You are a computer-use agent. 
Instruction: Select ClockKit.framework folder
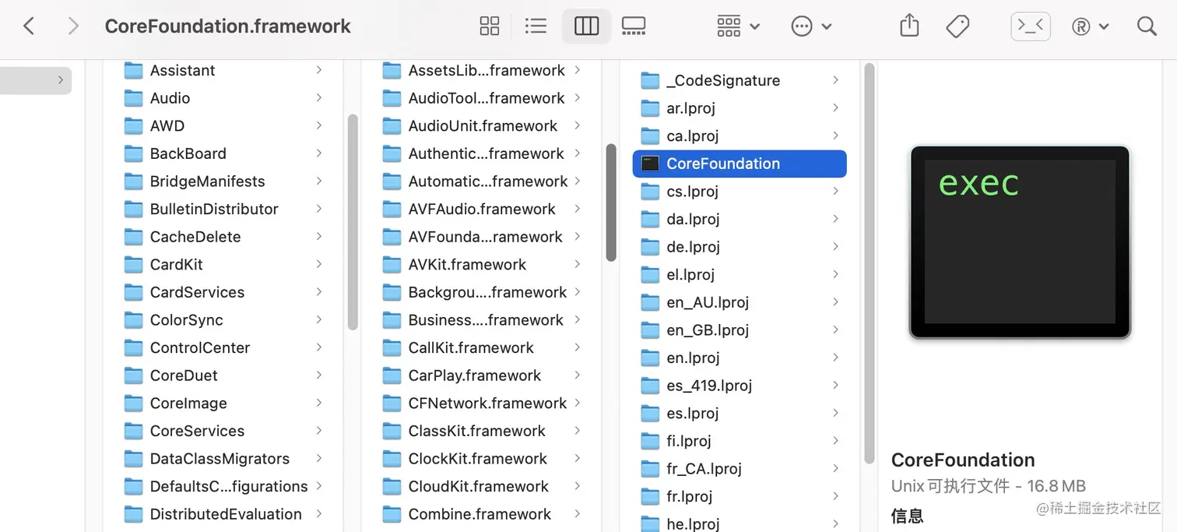tap(481, 459)
